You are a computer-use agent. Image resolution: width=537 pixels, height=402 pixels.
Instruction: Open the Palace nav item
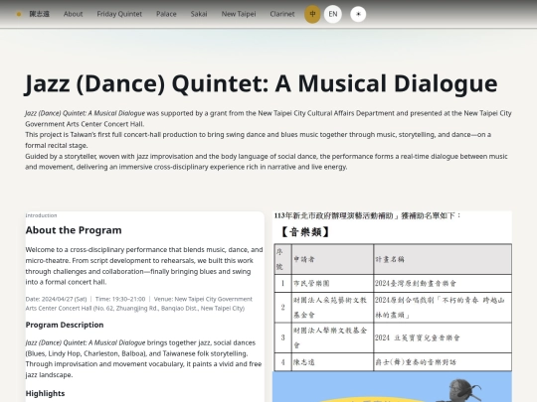(166, 14)
